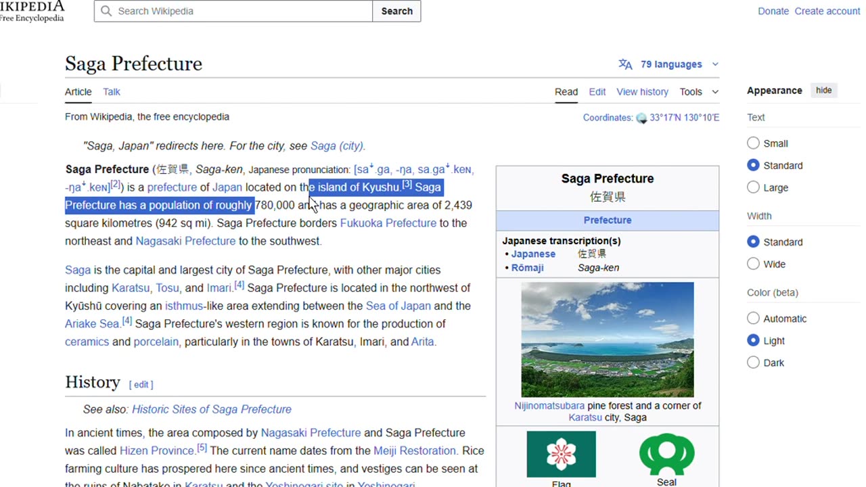Open the Hizen Province link

click(157, 450)
